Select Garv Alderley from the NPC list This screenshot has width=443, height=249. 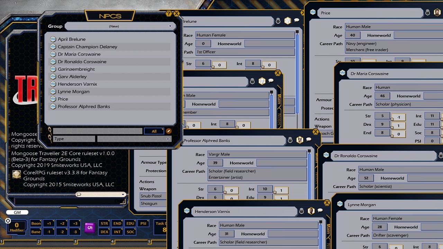tap(73, 76)
